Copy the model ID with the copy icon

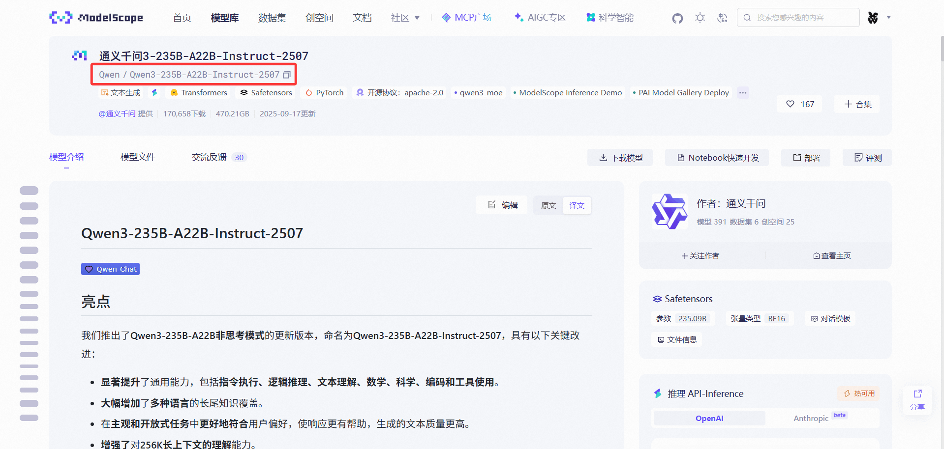287,75
